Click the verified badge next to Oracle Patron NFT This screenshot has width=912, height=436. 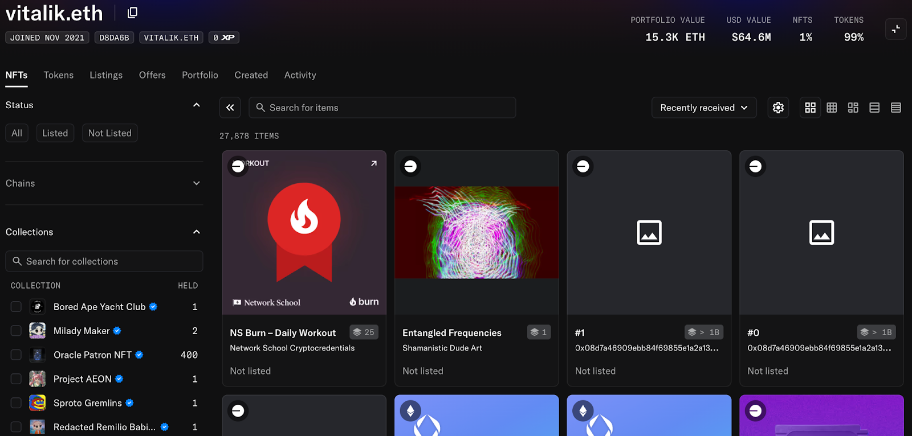[x=139, y=355]
